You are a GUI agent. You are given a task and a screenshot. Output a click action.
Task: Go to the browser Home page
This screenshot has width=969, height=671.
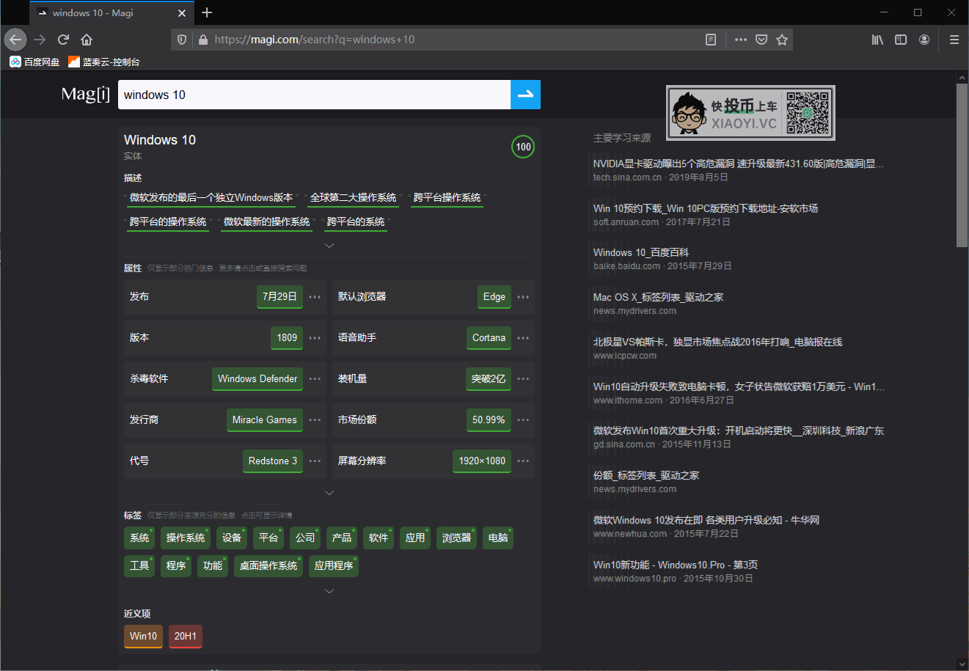[87, 40]
